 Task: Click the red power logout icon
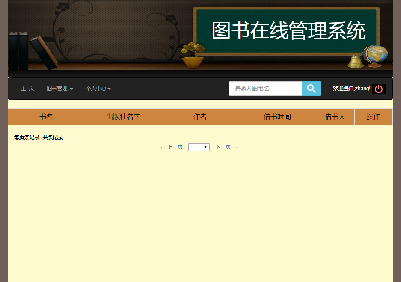(378, 89)
